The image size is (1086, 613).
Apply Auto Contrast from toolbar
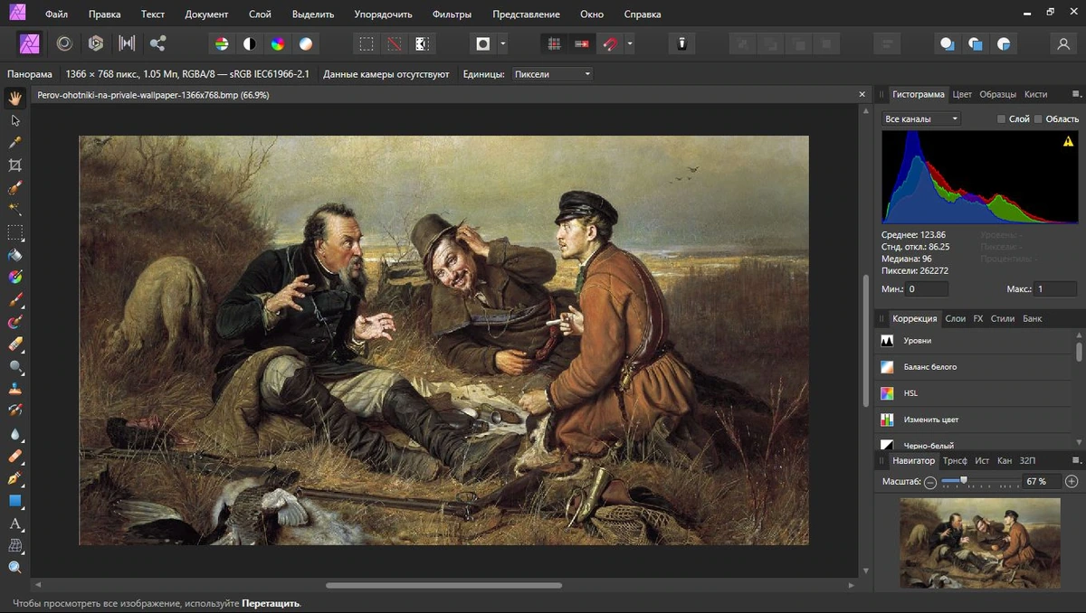pos(249,42)
